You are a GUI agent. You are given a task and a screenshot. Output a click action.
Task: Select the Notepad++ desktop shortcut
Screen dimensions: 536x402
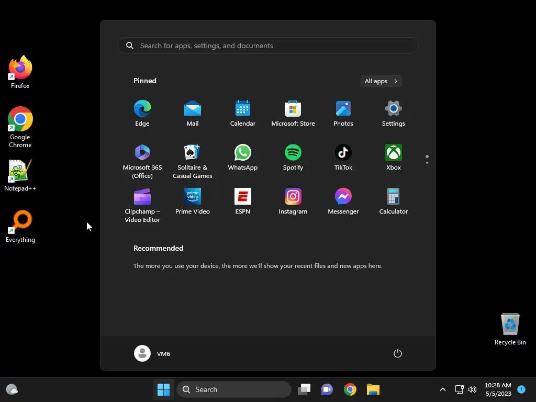20,175
